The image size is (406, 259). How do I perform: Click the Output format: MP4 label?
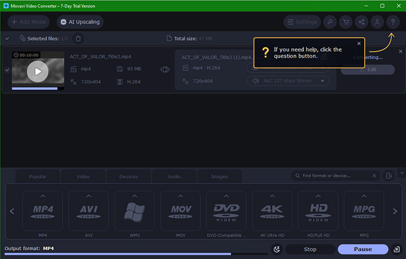[29, 249]
